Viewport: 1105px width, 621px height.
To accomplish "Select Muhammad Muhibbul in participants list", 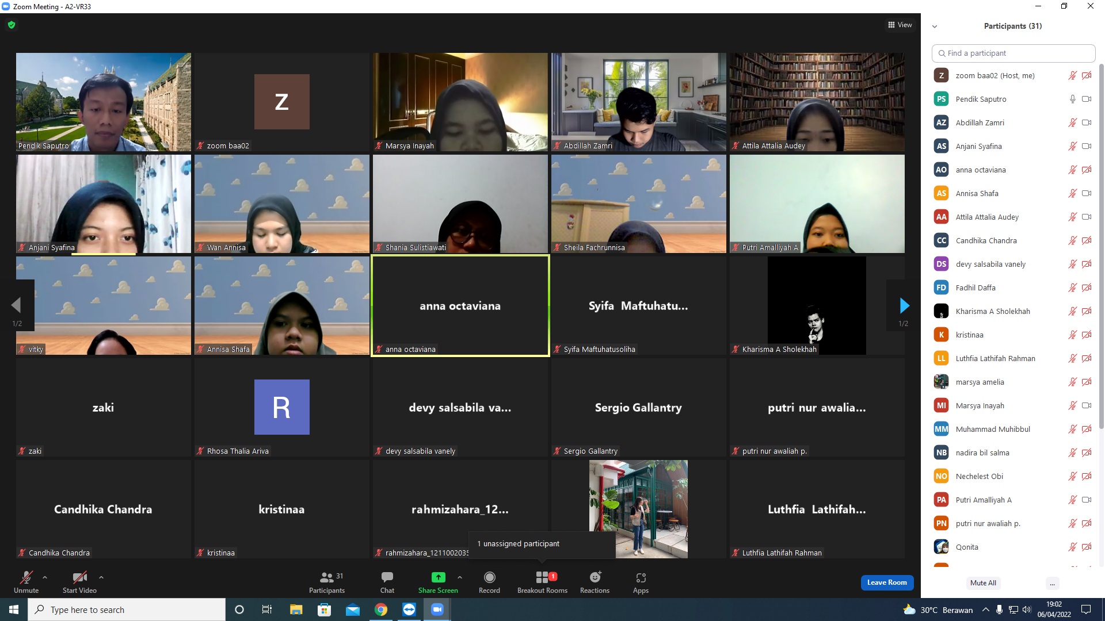I will 1013,429.
